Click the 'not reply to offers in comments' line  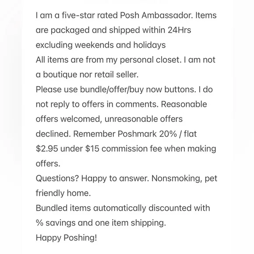click(121, 104)
